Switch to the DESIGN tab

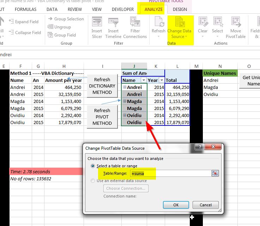pos(180,9)
